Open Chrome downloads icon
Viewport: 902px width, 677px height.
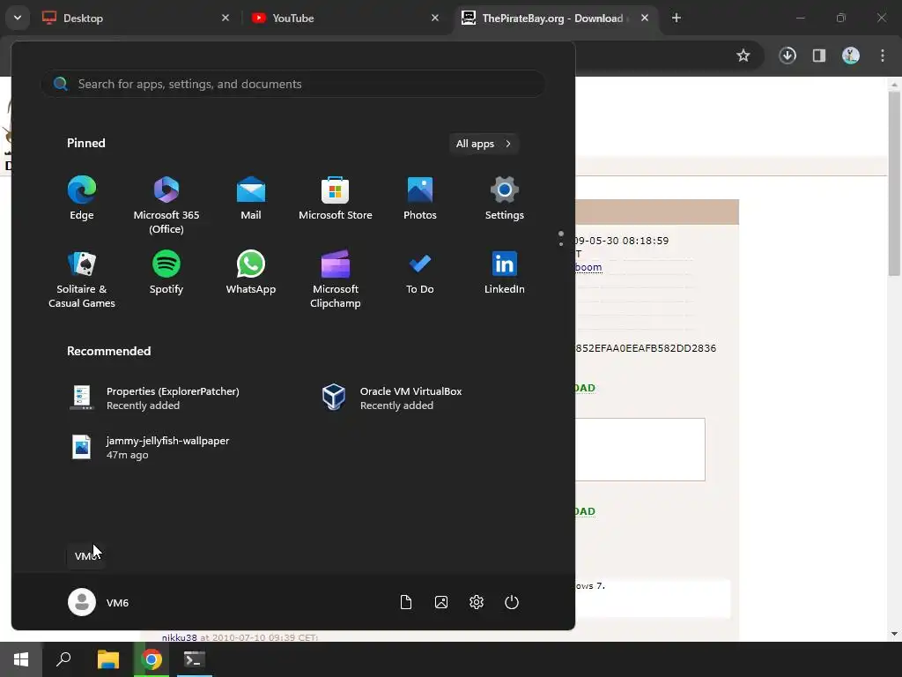pyautogui.click(x=787, y=56)
